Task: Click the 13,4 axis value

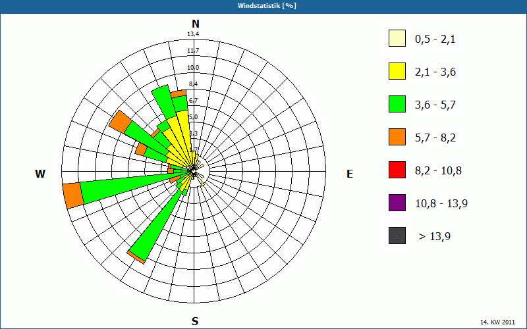Action: [x=193, y=34]
